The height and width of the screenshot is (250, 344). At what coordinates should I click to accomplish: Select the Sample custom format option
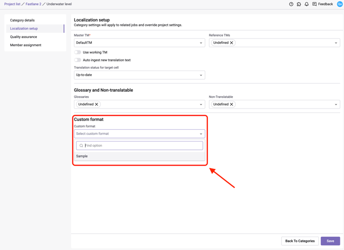82,156
